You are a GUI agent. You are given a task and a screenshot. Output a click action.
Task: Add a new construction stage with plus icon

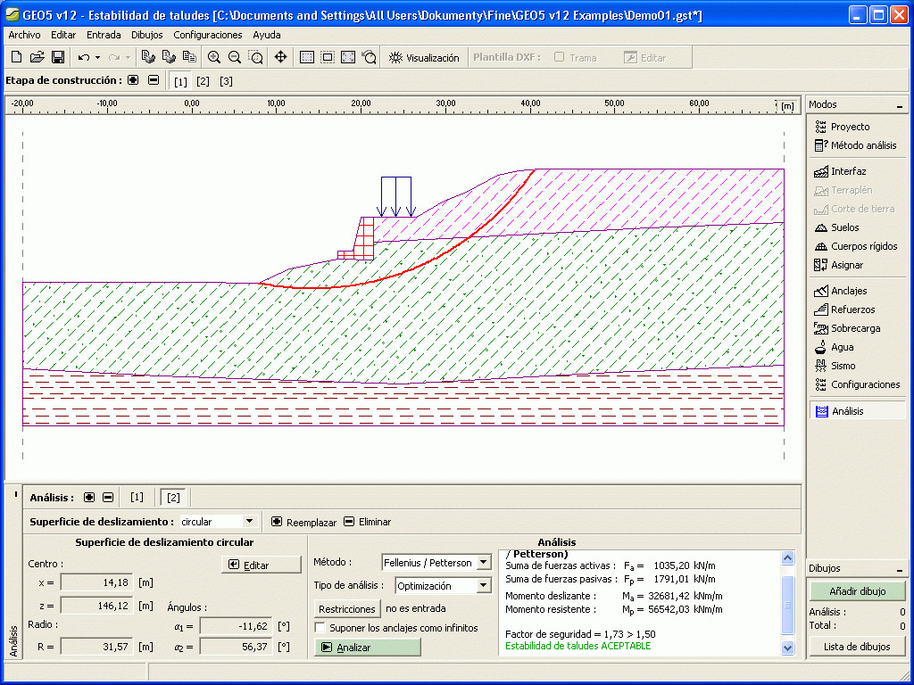(x=133, y=80)
